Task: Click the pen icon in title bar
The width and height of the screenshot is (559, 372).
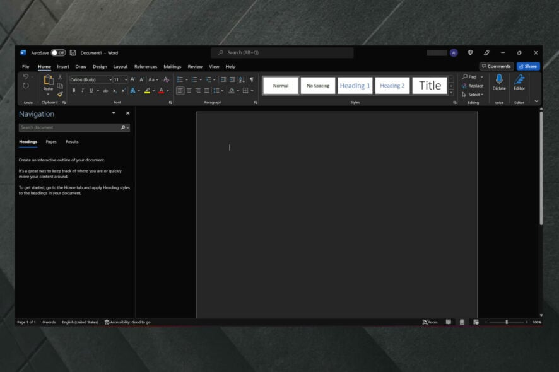Action: [x=486, y=53]
